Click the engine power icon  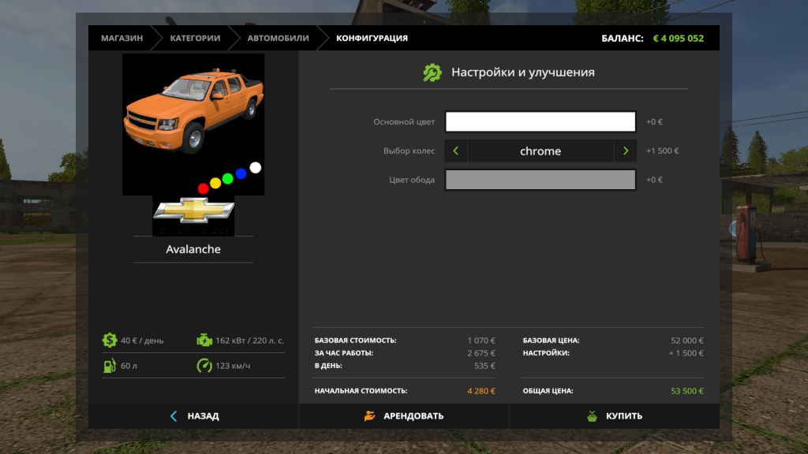point(204,340)
